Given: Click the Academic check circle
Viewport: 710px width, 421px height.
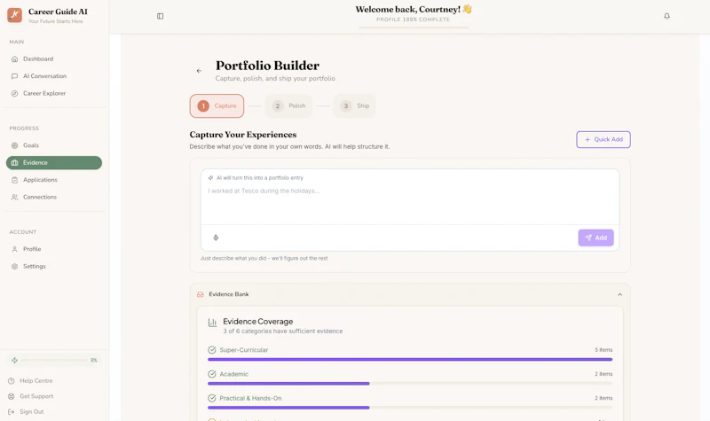Looking at the screenshot, I should tap(211, 374).
